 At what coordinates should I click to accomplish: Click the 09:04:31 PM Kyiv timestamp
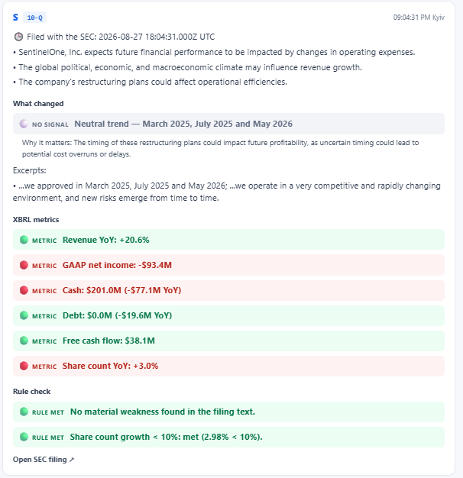[419, 18]
